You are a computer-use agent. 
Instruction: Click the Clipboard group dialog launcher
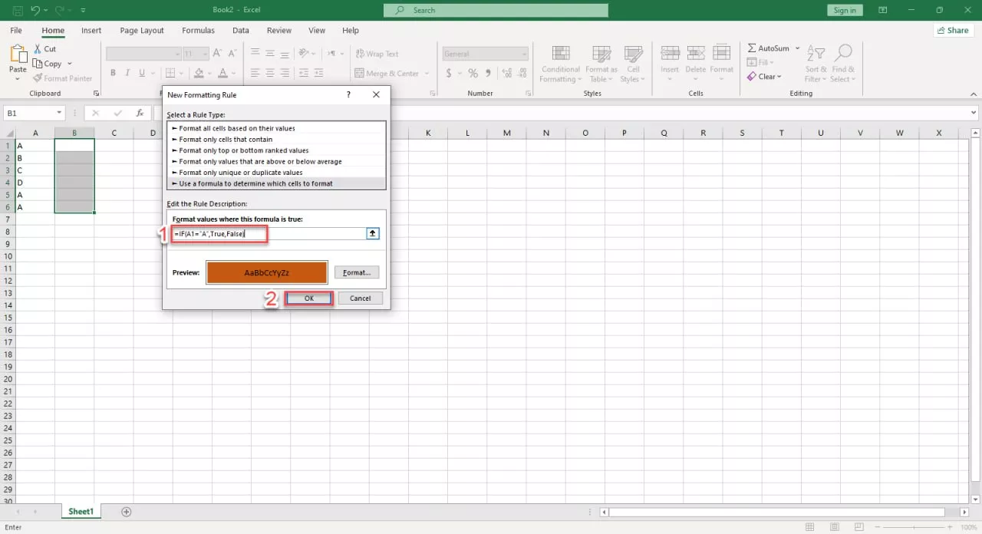[x=96, y=94]
